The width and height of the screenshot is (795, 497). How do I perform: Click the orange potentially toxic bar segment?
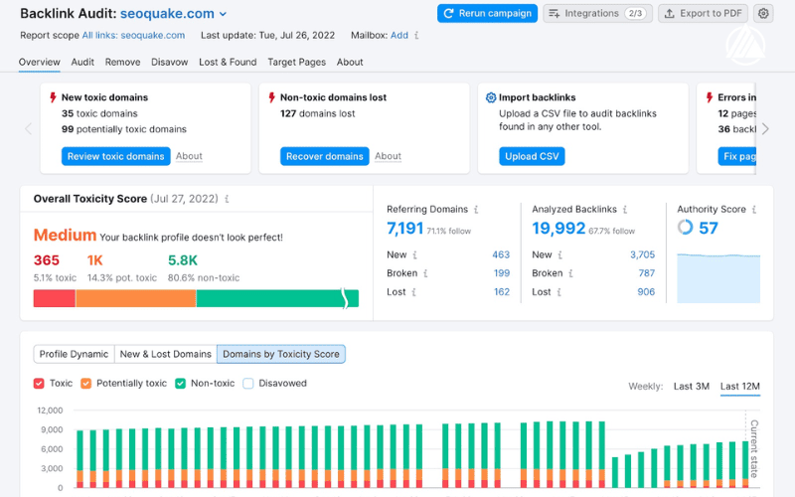(x=136, y=298)
